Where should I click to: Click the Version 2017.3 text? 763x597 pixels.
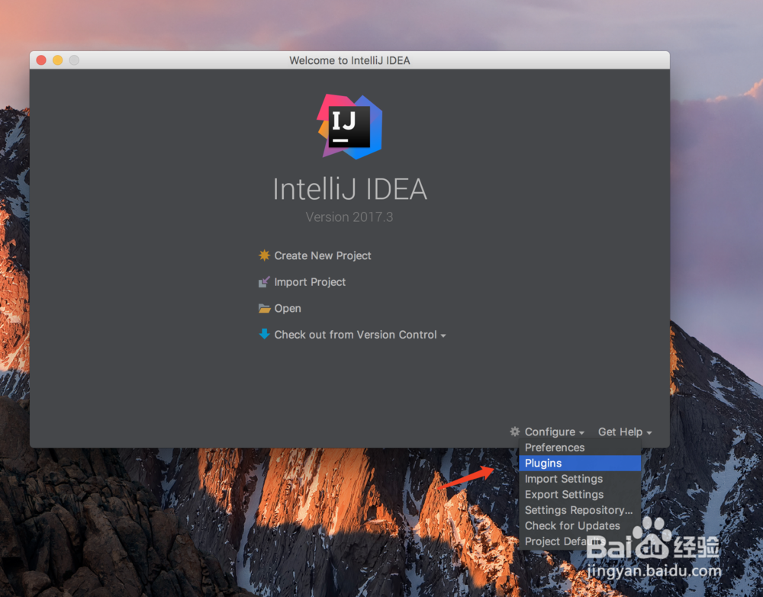click(x=349, y=217)
